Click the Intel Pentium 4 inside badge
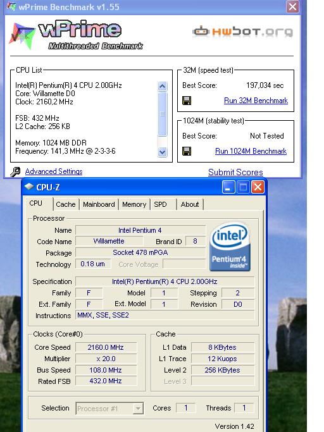 230,247
